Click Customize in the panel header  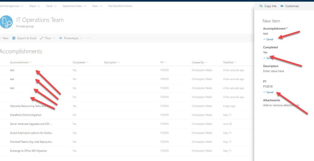point(292,6)
